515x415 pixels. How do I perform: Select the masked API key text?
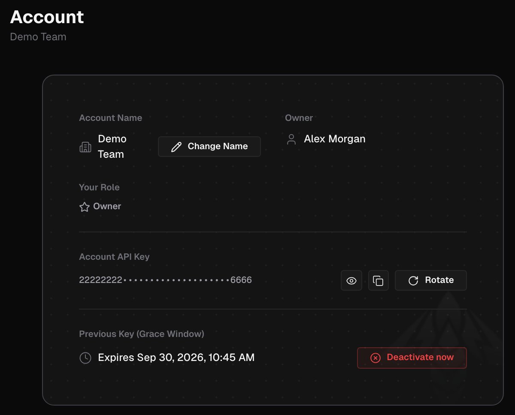pos(166,280)
